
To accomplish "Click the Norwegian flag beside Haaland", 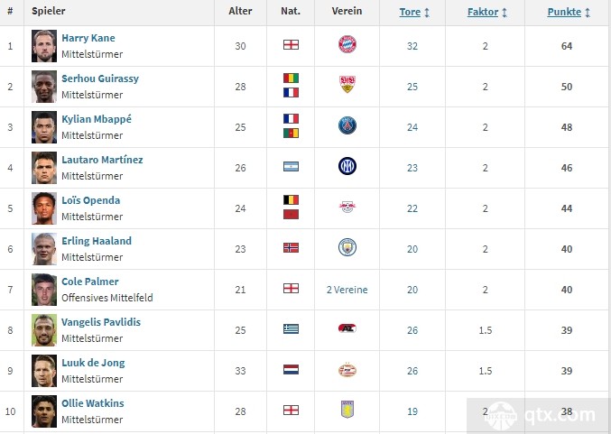I will (x=291, y=248).
